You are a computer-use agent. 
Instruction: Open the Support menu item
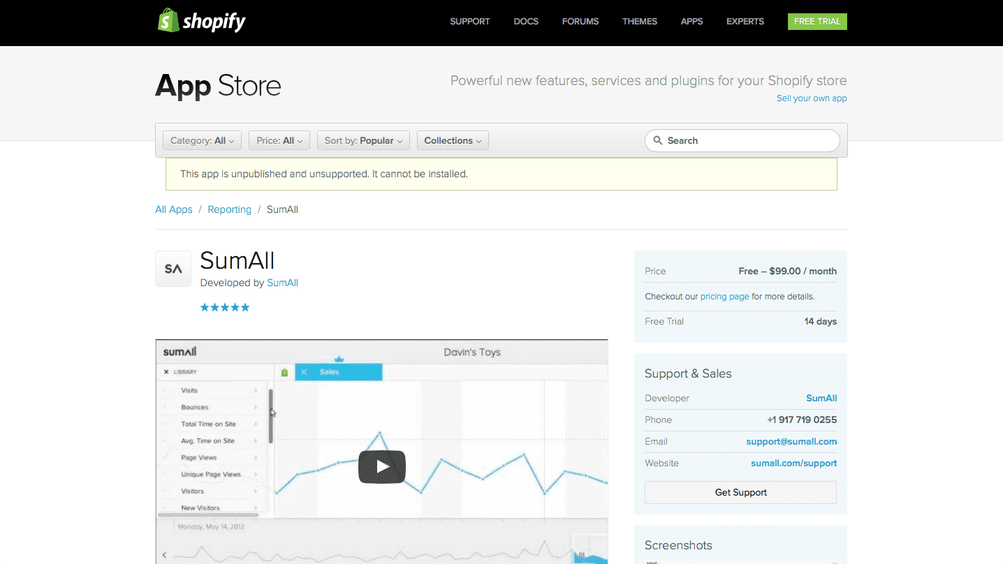click(469, 22)
